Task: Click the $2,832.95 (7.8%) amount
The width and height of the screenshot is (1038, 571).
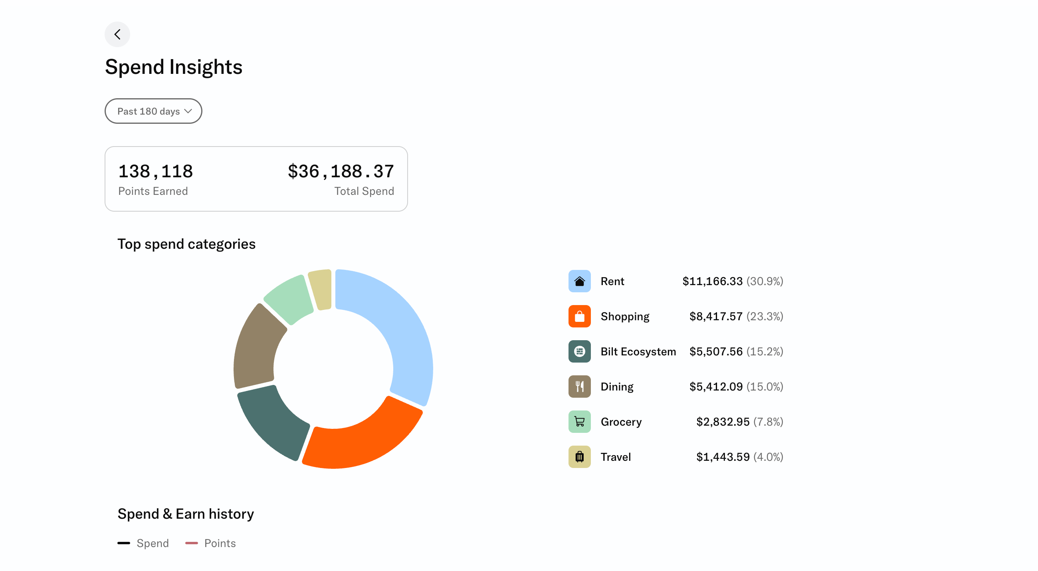Action: pos(740,422)
